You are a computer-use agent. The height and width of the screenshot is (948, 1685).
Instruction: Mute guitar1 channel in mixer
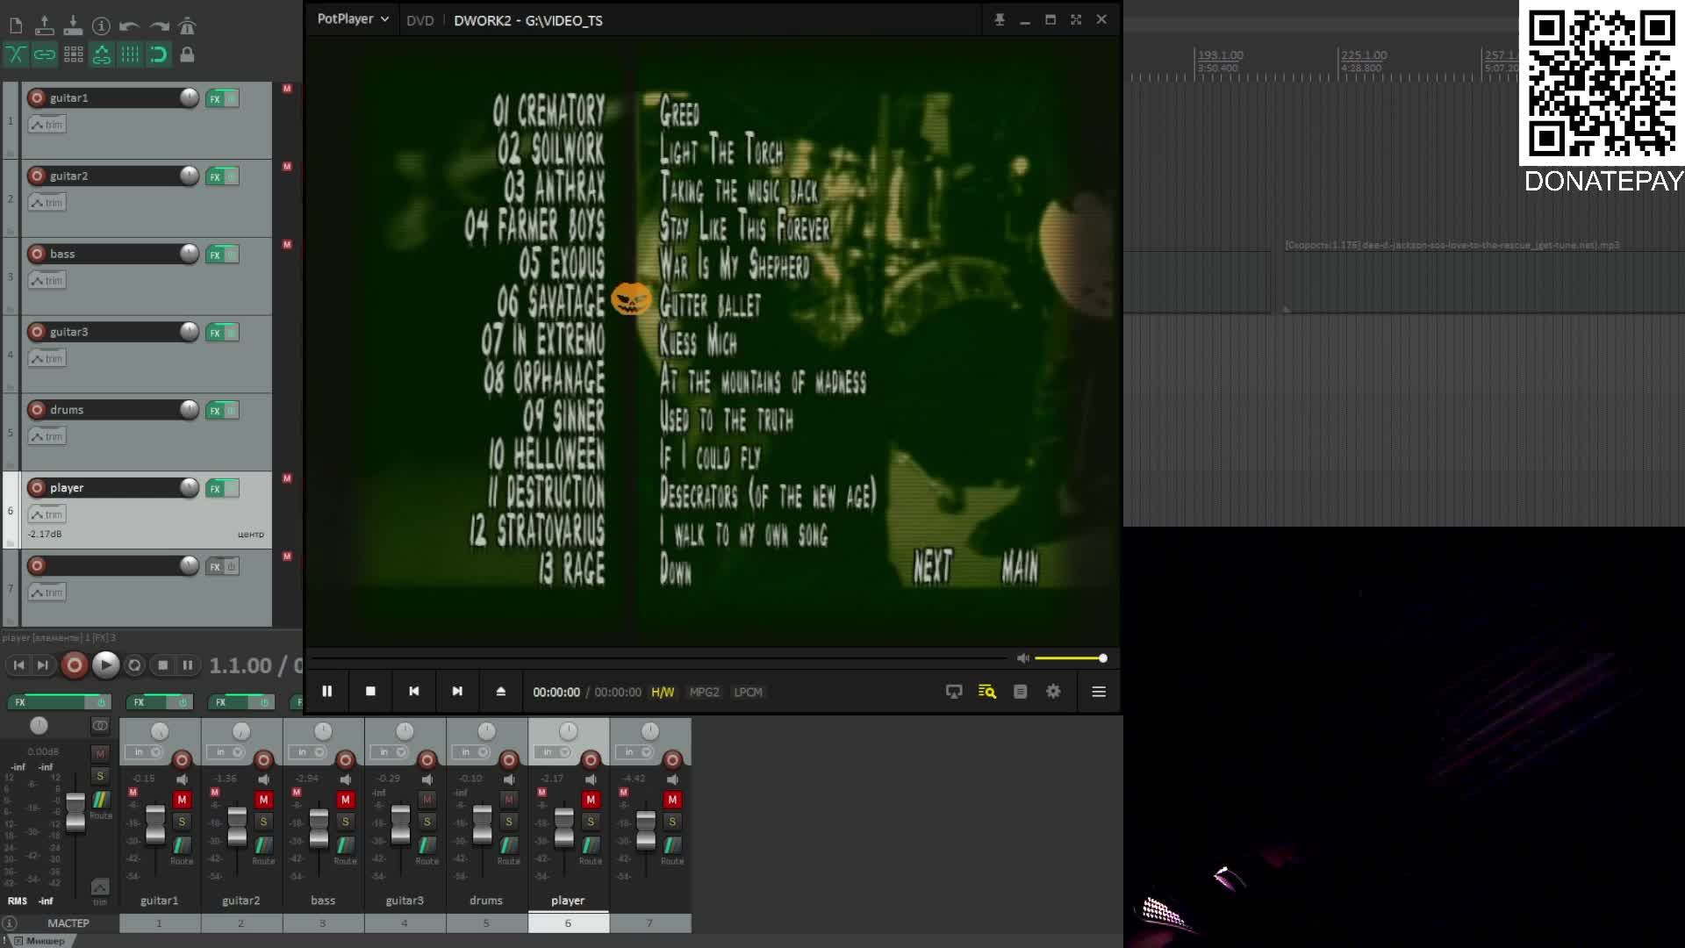(x=182, y=800)
